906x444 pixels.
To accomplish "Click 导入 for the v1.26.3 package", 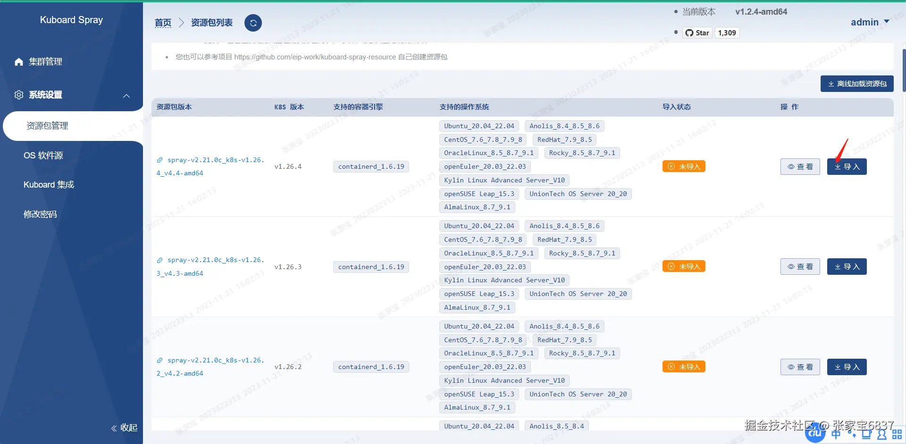I will click(847, 267).
